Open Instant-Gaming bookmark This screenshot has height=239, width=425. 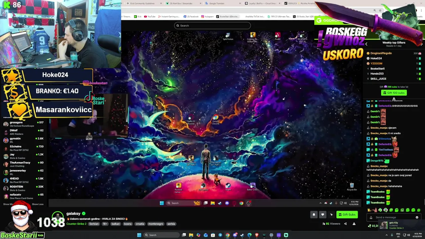point(168,17)
